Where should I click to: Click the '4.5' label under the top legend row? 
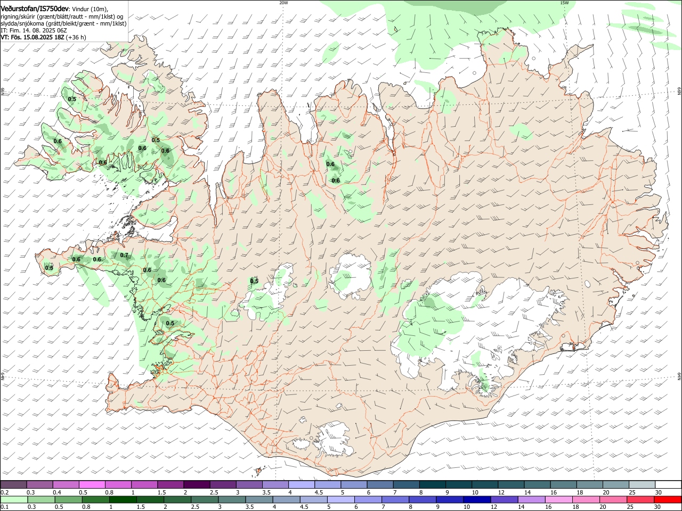coord(319,492)
